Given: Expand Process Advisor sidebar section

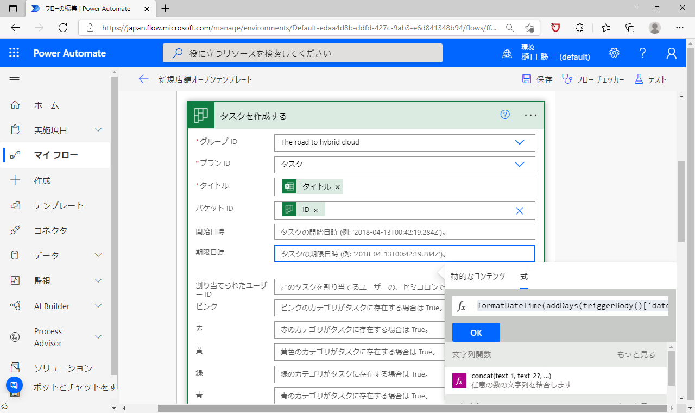Looking at the screenshot, I should [98, 337].
